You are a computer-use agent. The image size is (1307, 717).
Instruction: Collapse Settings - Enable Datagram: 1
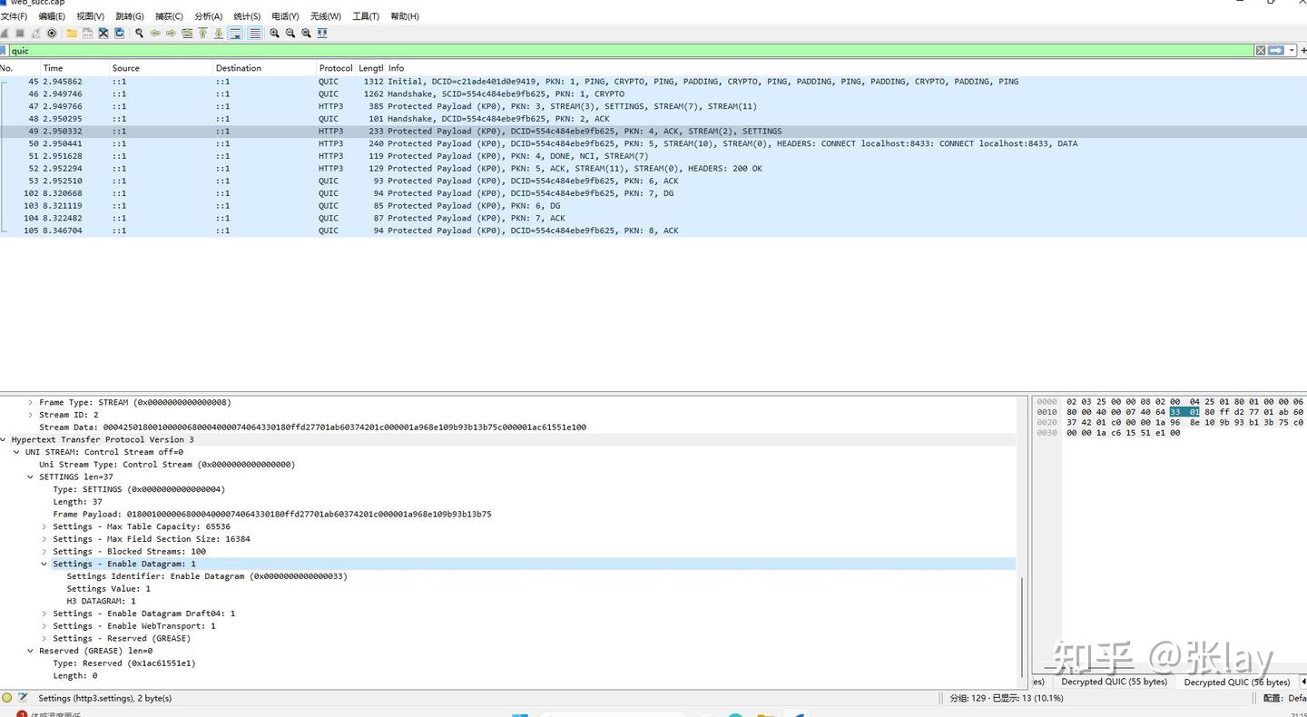coord(44,564)
